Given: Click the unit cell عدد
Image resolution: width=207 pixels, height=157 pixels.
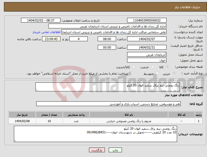Looking at the screenshot, I should (x=76, y=121).
